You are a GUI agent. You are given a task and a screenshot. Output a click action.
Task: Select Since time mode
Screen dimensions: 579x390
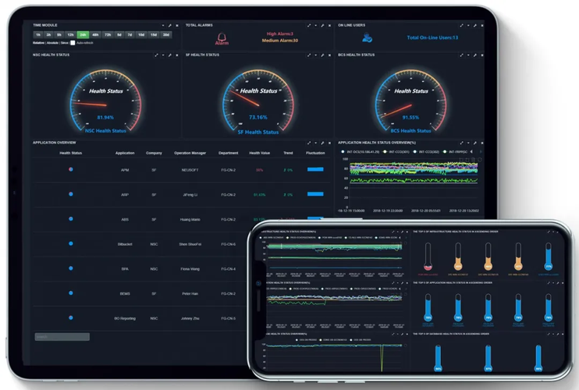tap(64, 43)
